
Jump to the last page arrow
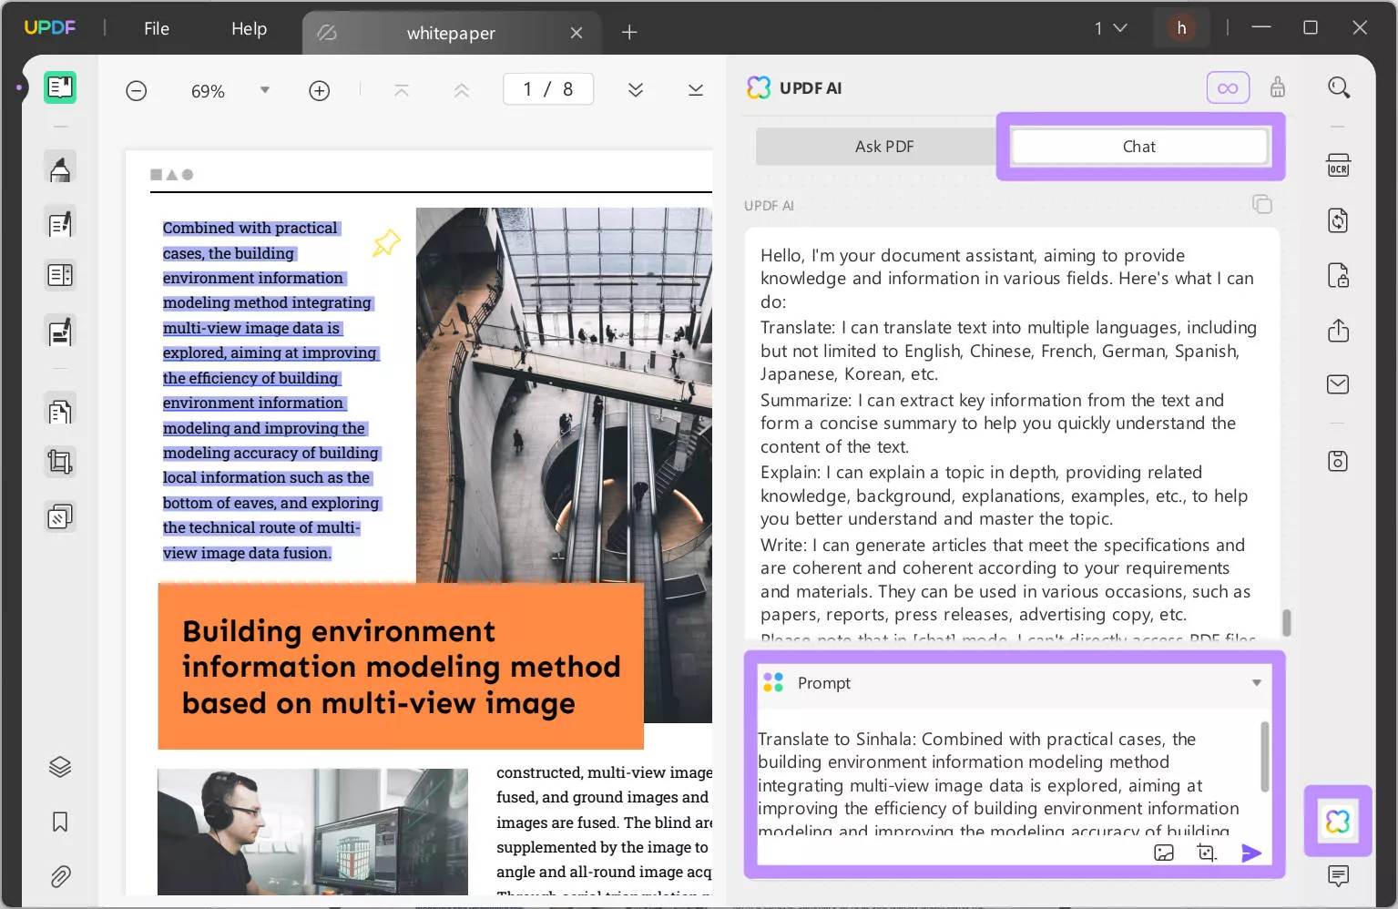696,90
